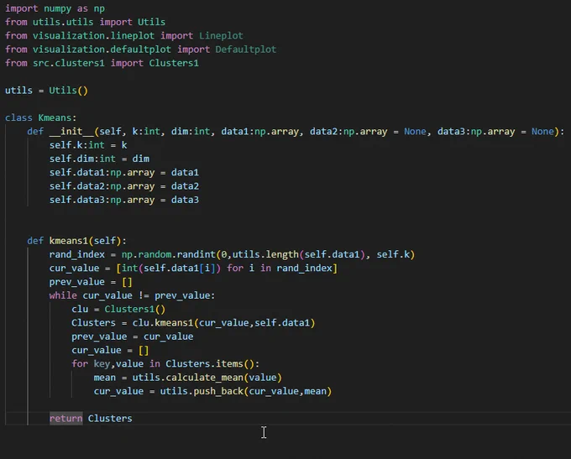
Task: Click the 'self.data1:np.array = data1' line
Action: pyautogui.click(x=124, y=172)
